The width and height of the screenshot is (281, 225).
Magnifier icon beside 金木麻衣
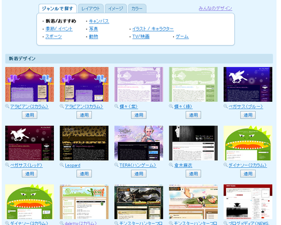point(171,165)
